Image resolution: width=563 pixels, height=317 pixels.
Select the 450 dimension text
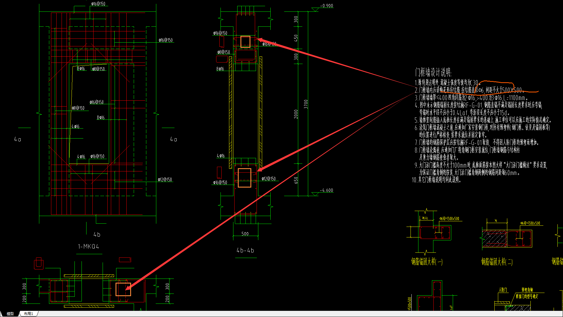pyautogui.click(x=296, y=38)
